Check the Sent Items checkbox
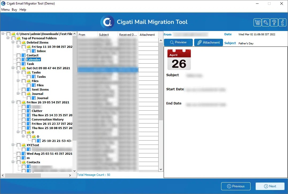 [x=24, y=90]
